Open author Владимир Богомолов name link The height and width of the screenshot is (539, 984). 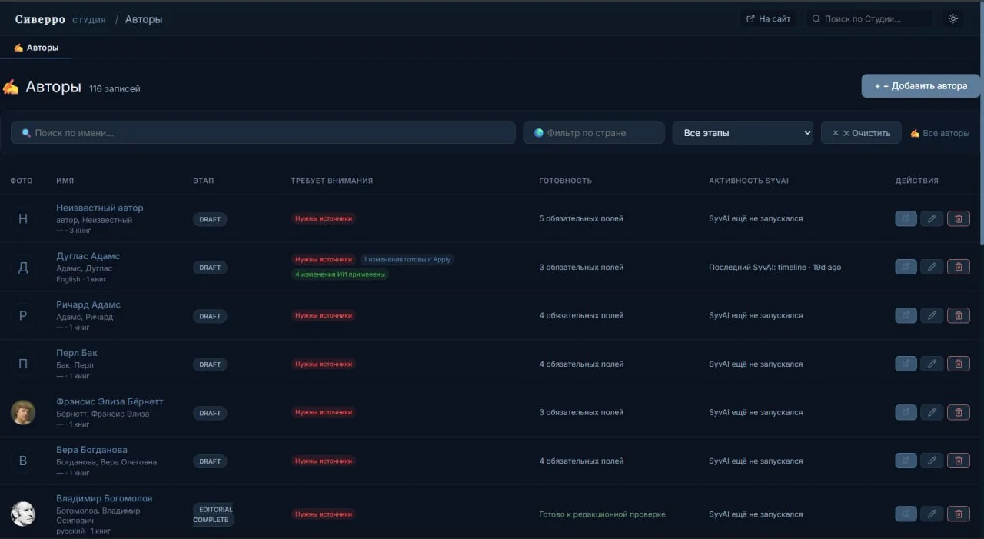point(105,498)
